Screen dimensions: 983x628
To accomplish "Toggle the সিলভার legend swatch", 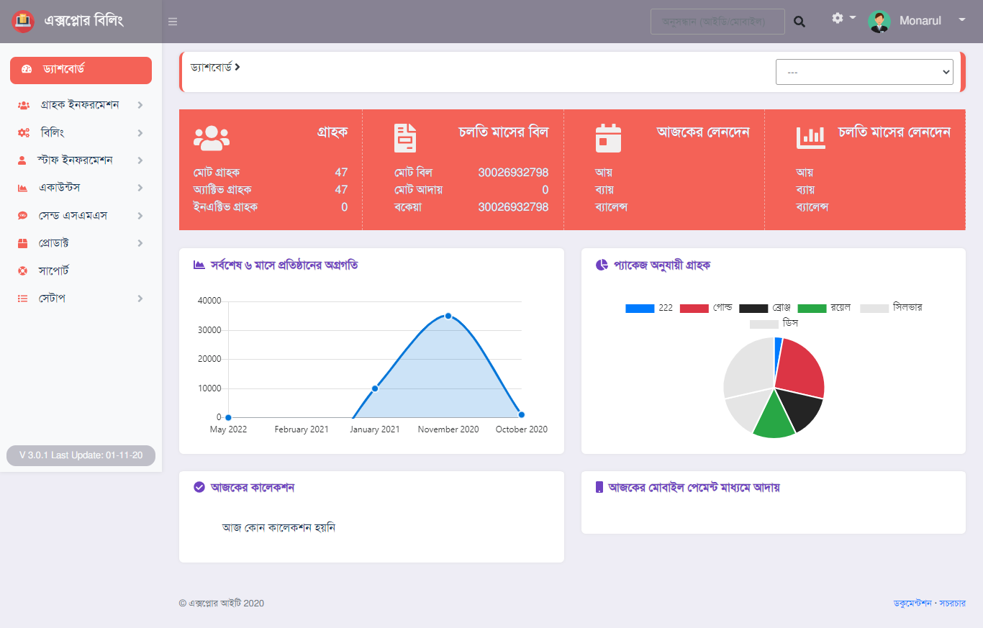I will point(874,308).
